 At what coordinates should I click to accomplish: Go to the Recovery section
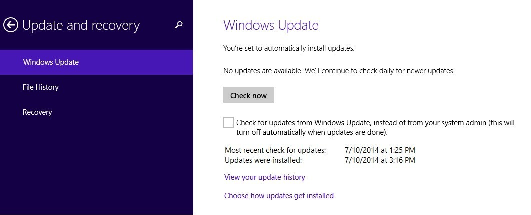[x=37, y=112]
